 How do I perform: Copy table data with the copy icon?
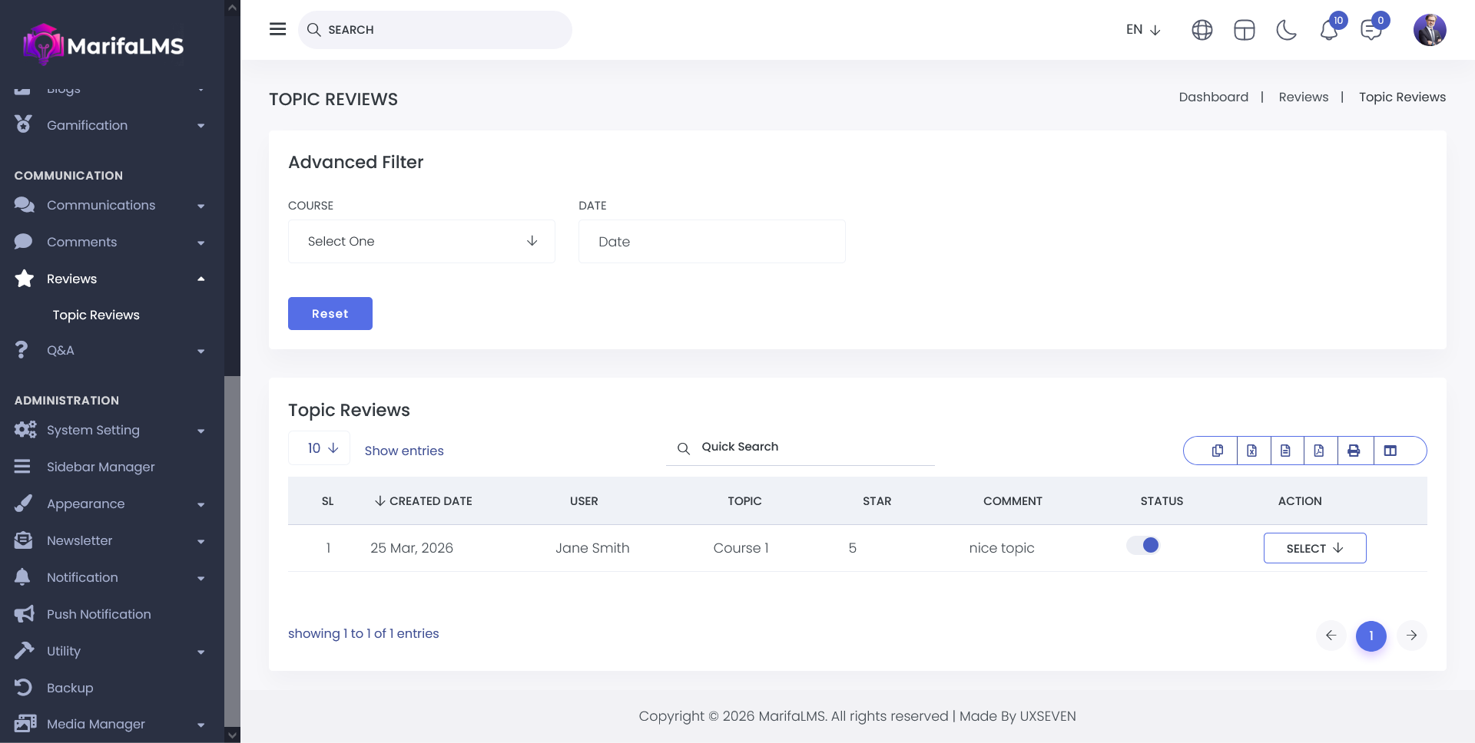(1218, 451)
